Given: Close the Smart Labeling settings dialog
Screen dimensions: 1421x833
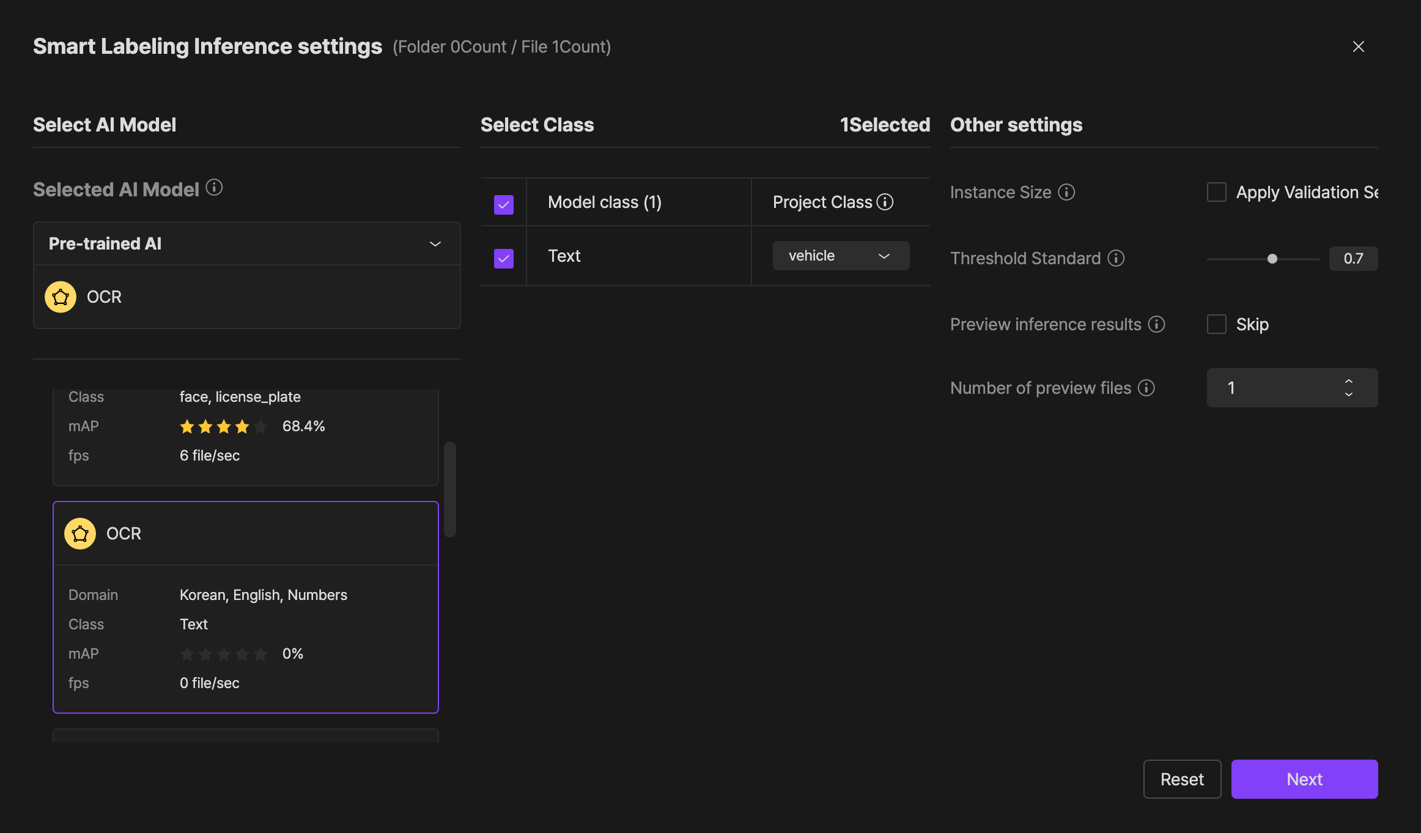Looking at the screenshot, I should point(1359,46).
